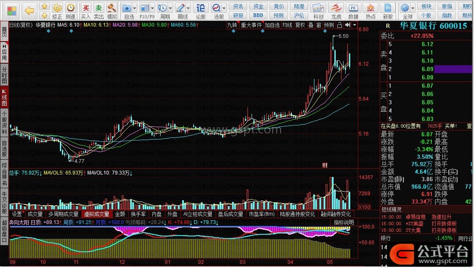Select the 多周期成交量 indicator tab
475x268 pixels.
pyautogui.click(x=63, y=214)
